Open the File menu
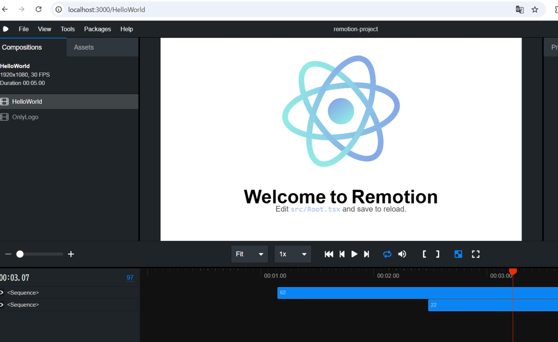 (x=24, y=29)
